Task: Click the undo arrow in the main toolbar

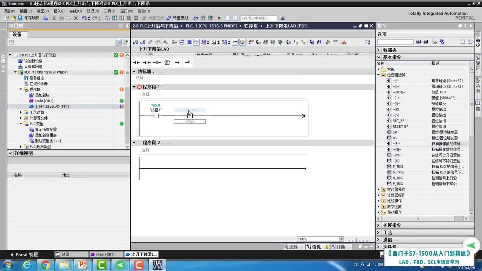Action: click(x=84, y=18)
